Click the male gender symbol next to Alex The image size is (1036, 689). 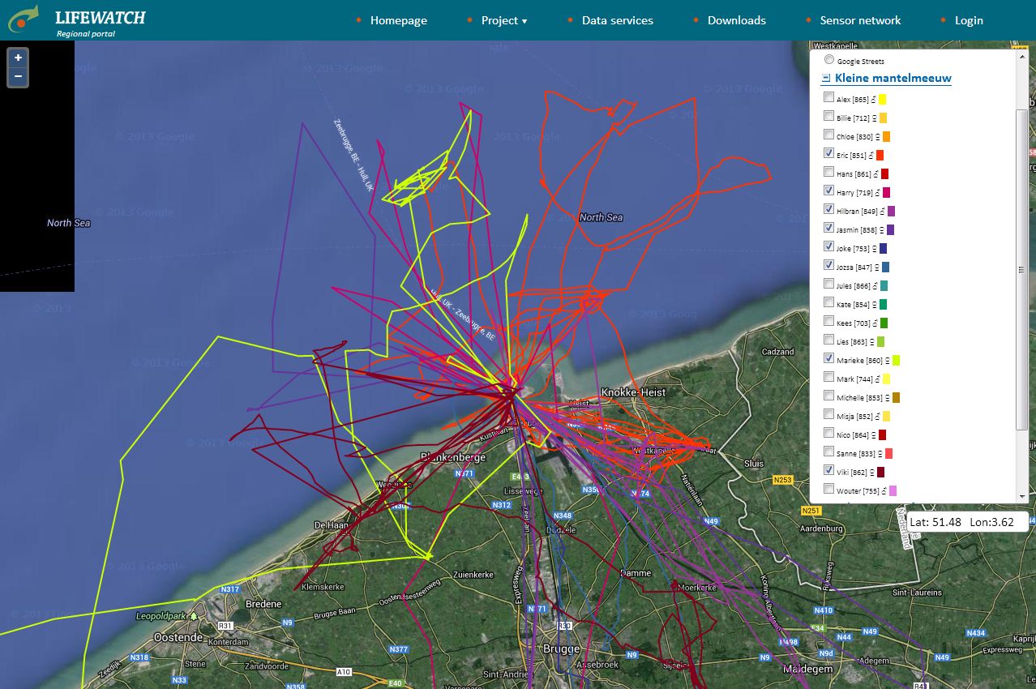[x=873, y=100]
